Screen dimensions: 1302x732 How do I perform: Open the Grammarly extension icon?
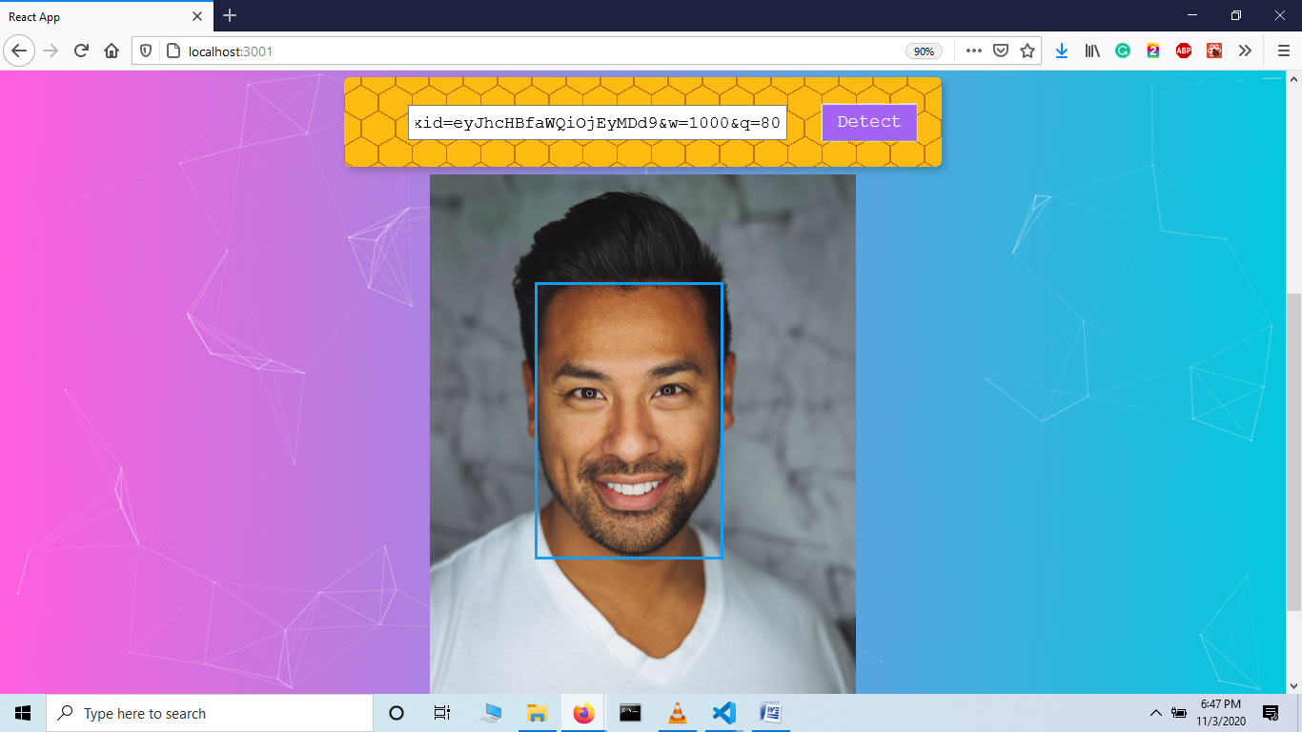(x=1123, y=51)
